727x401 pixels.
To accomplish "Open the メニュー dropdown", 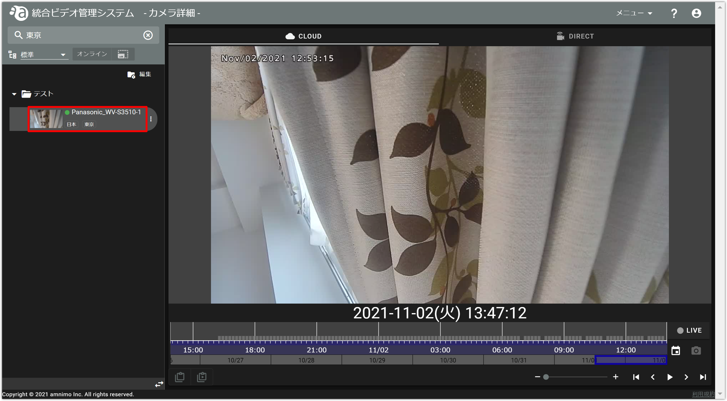I will pos(634,13).
